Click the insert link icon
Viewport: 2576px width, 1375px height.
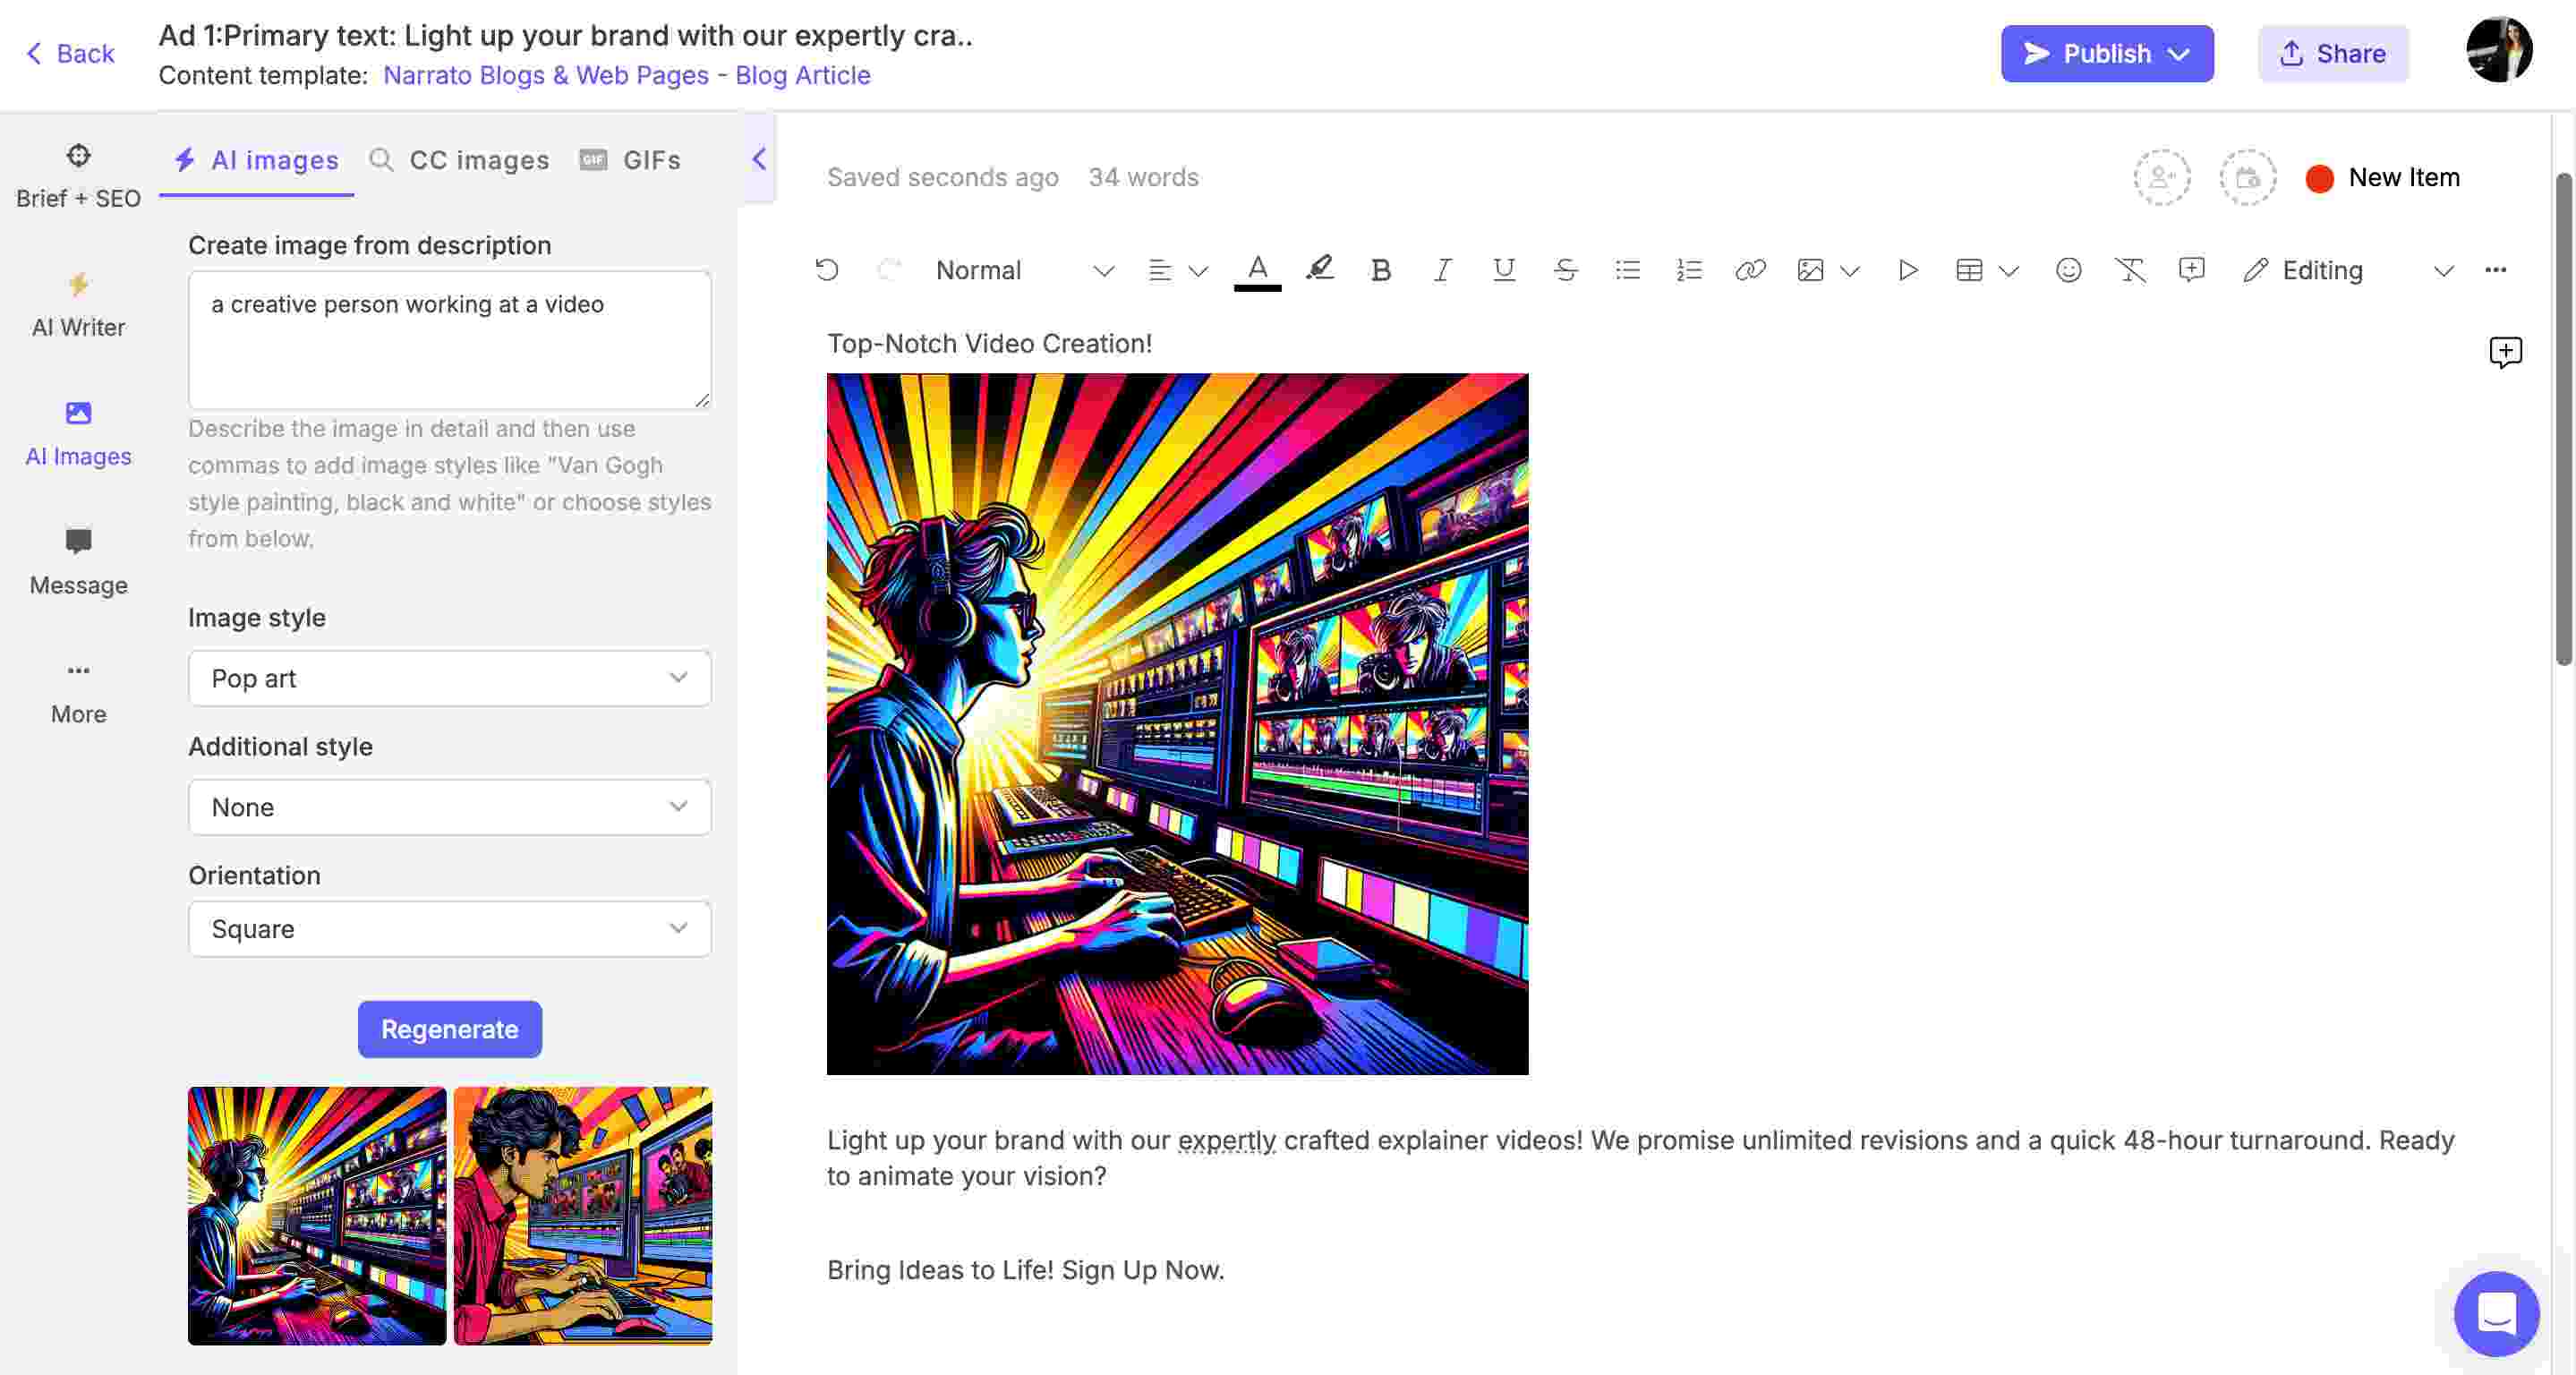pos(1750,270)
